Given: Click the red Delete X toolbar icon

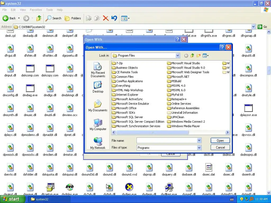Looking at the screenshot, I should (x=106, y=18).
